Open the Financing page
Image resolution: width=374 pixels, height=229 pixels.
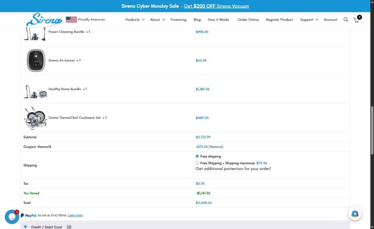(178, 19)
